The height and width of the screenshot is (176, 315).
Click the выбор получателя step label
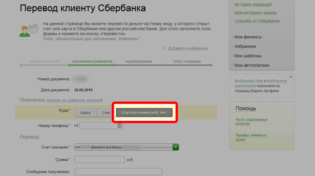click(45, 61)
